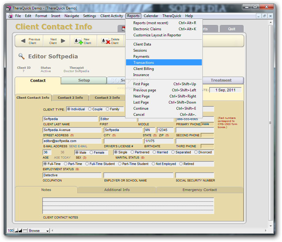Click the Social Security Number field
This screenshot has width=282, height=242.
coord(195,175)
